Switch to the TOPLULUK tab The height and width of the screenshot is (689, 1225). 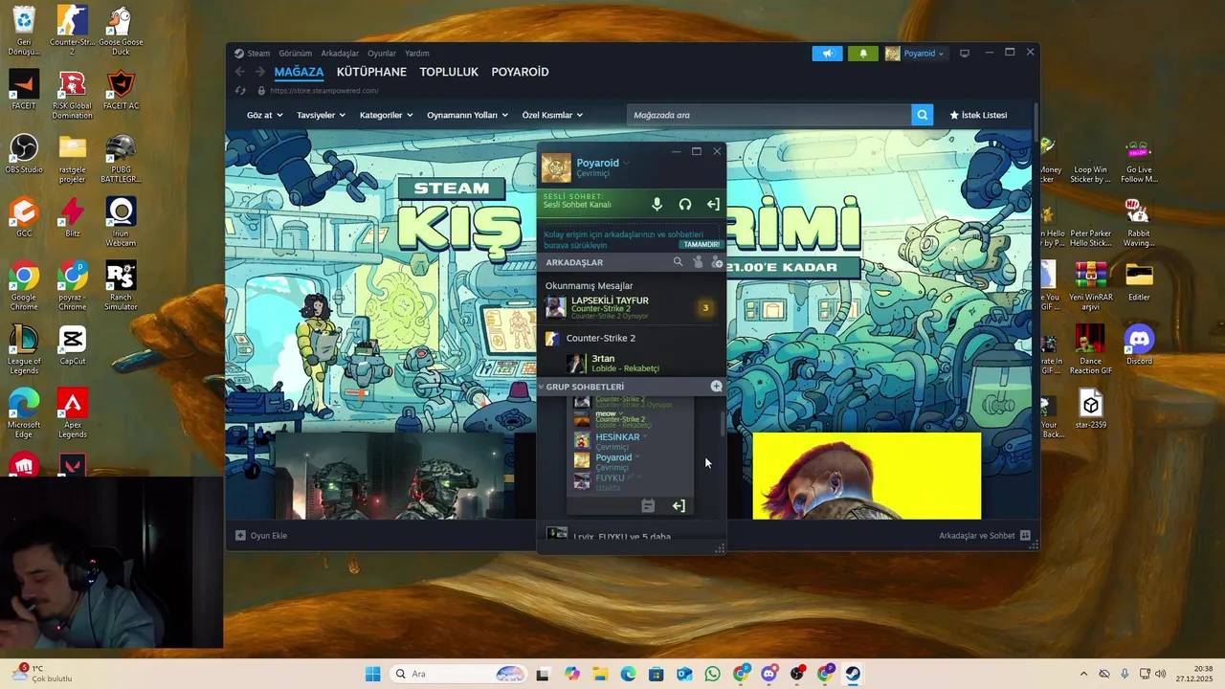point(449,72)
